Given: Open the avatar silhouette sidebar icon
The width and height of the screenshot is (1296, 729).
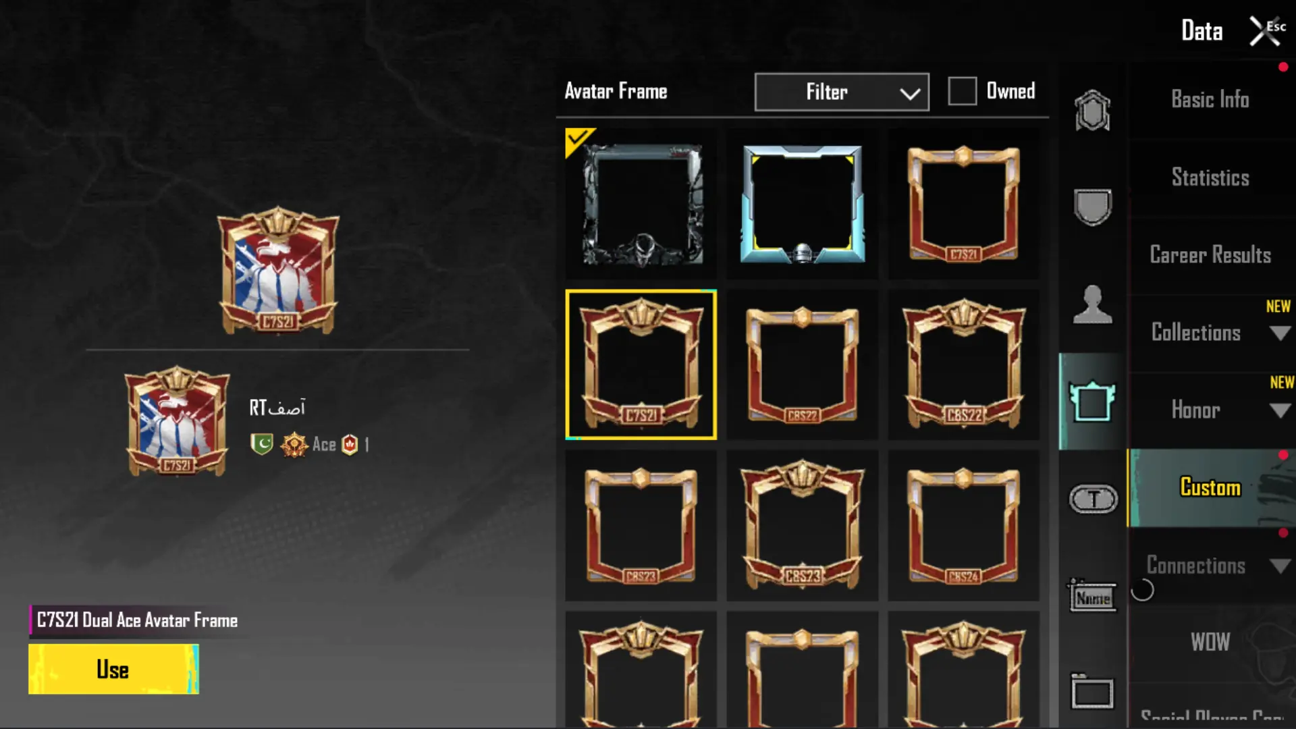Looking at the screenshot, I should 1092,304.
